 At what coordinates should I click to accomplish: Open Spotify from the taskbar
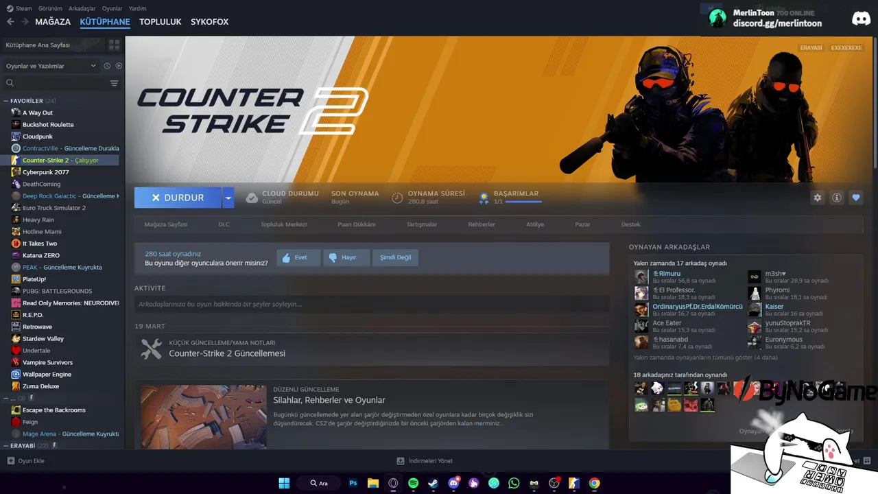click(413, 483)
